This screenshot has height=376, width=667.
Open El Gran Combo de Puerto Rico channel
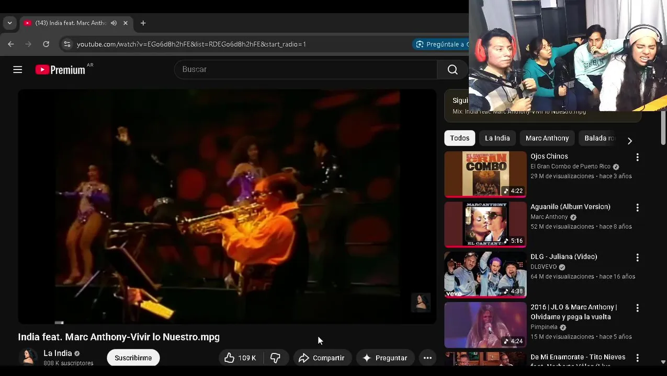[571, 167]
